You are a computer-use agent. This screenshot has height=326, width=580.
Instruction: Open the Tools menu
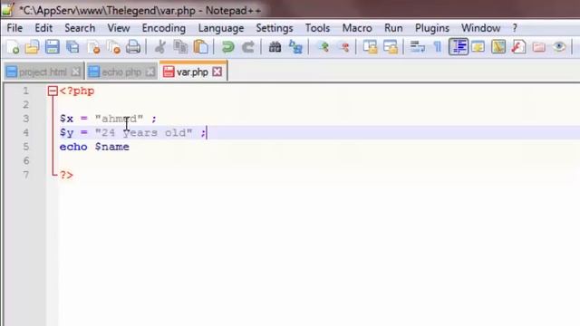click(x=317, y=28)
